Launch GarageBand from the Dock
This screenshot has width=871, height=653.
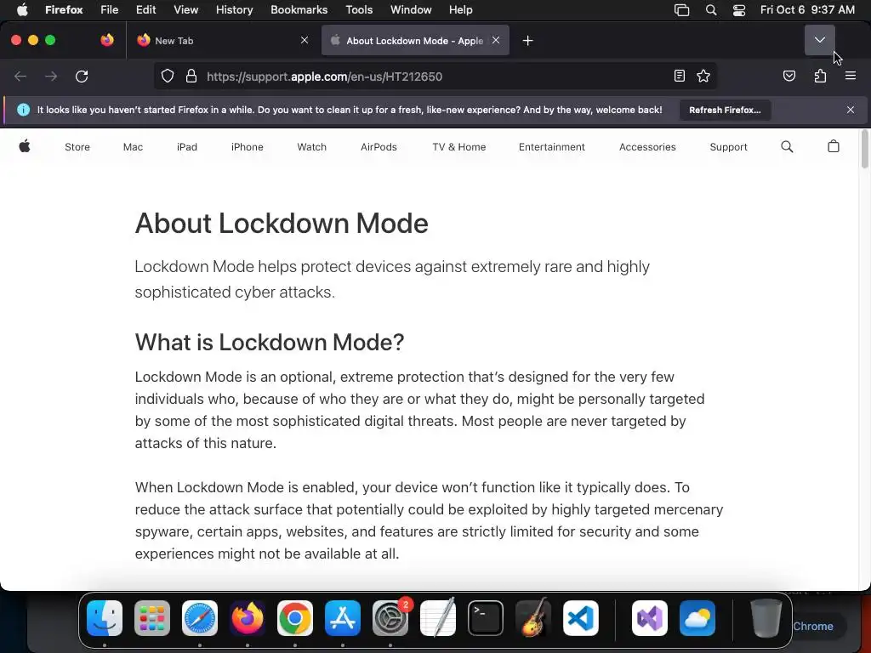tap(533, 618)
